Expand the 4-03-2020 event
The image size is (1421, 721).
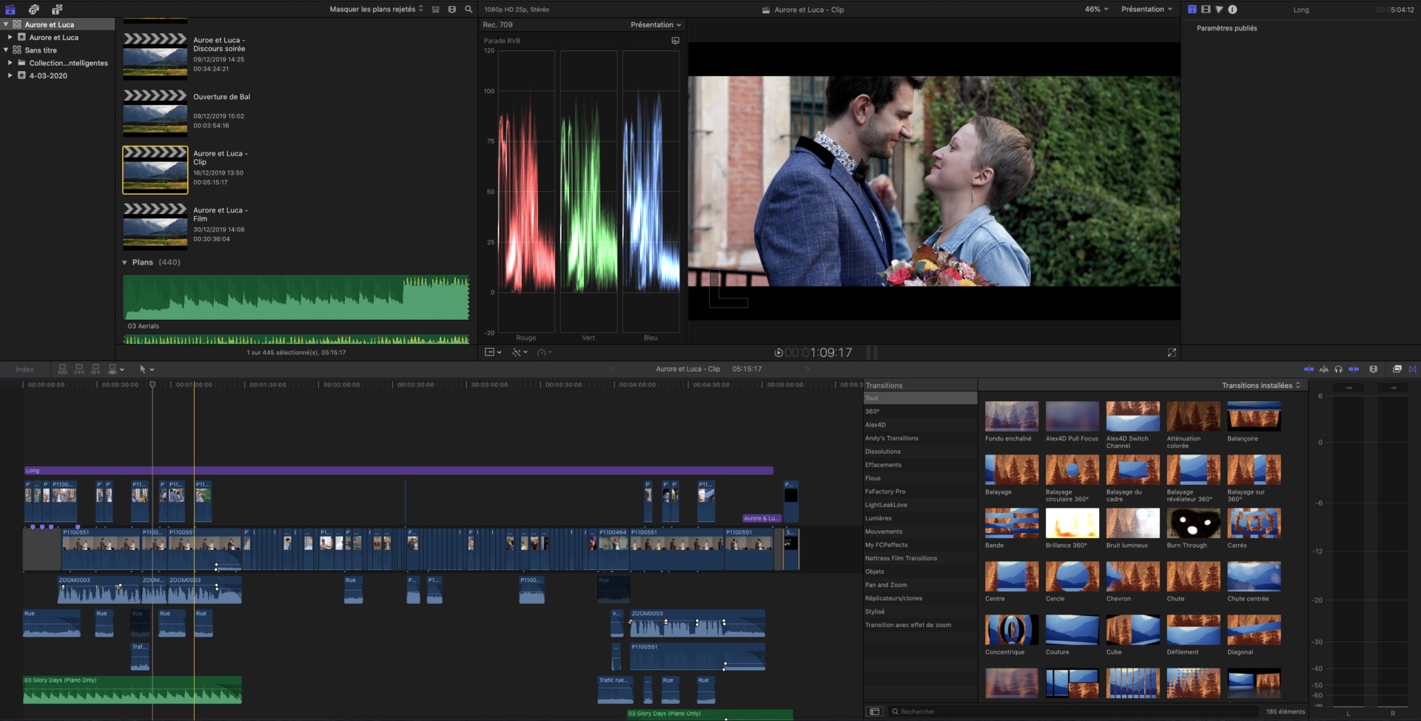[x=10, y=76]
